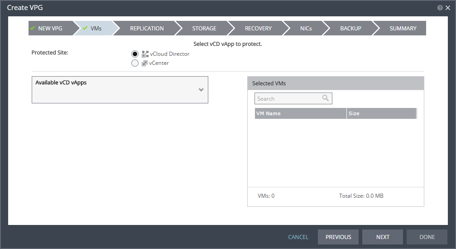Go to the NICs step
The height and width of the screenshot is (249, 456).
pyautogui.click(x=306, y=28)
